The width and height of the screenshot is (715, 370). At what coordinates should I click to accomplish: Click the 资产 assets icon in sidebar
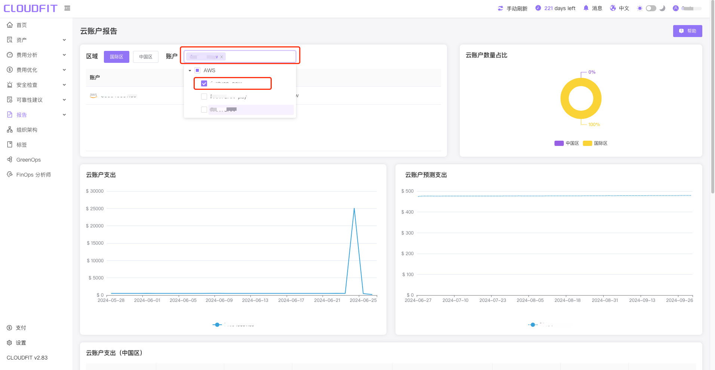(x=10, y=40)
